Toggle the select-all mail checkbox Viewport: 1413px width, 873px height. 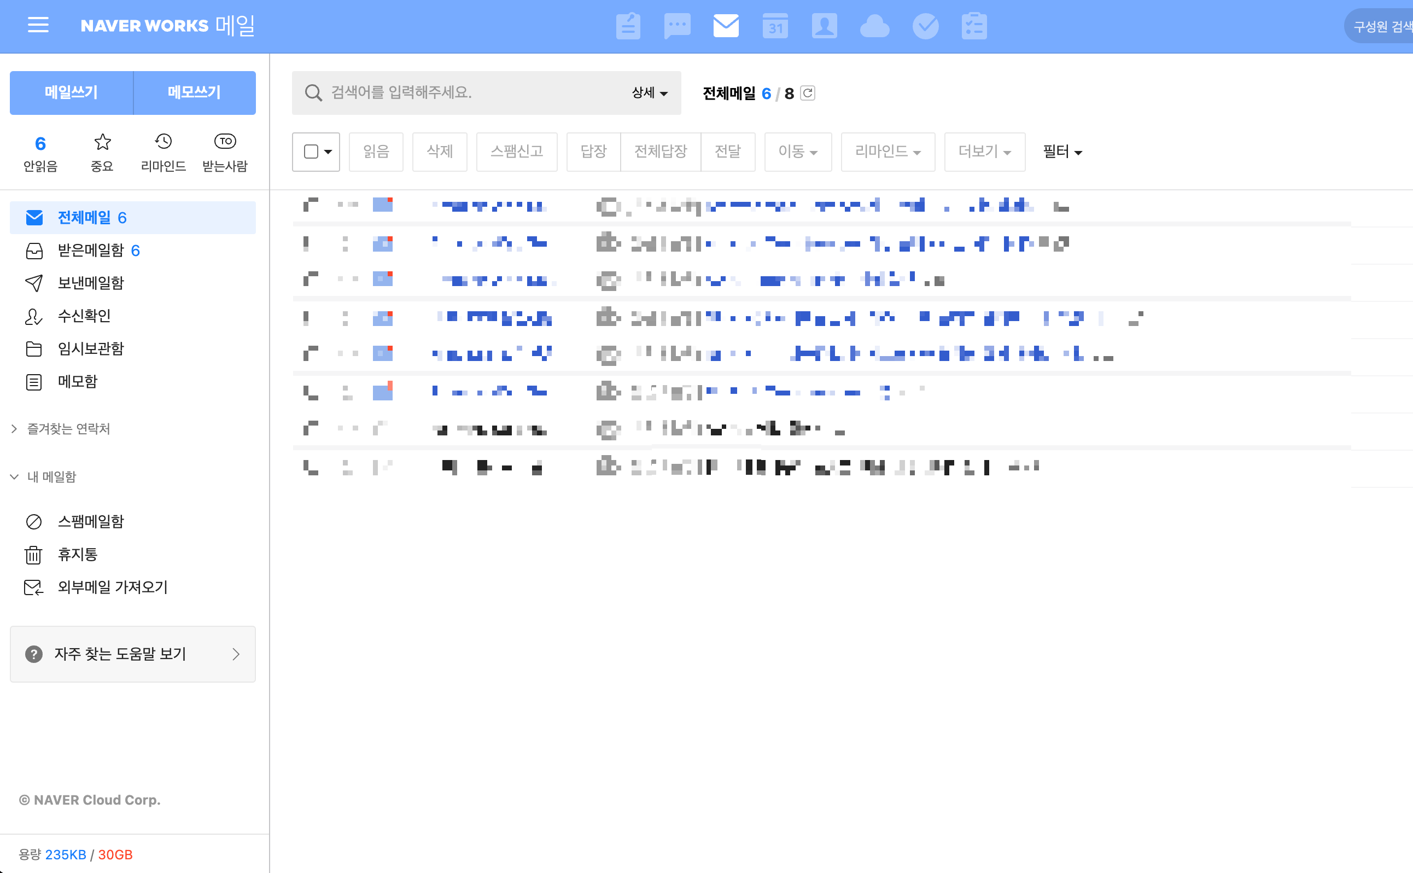click(311, 152)
